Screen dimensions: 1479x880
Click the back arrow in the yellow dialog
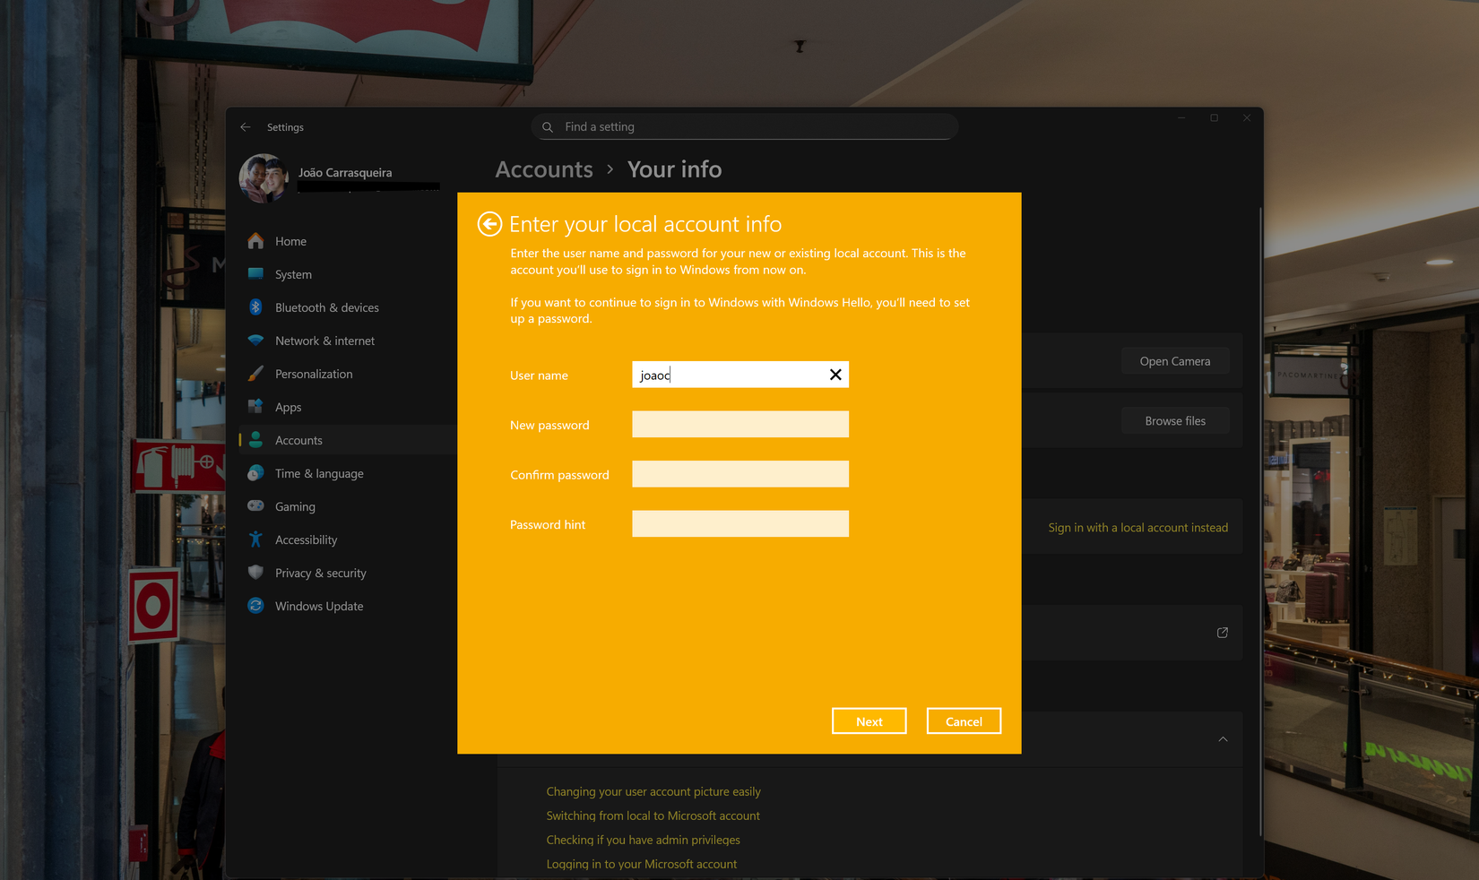pyautogui.click(x=489, y=223)
